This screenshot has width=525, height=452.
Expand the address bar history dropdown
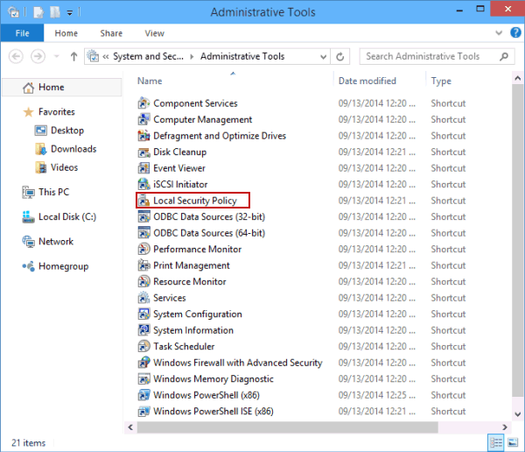point(323,57)
